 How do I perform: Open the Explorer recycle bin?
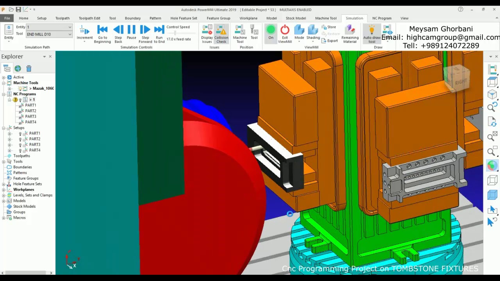coord(29,68)
